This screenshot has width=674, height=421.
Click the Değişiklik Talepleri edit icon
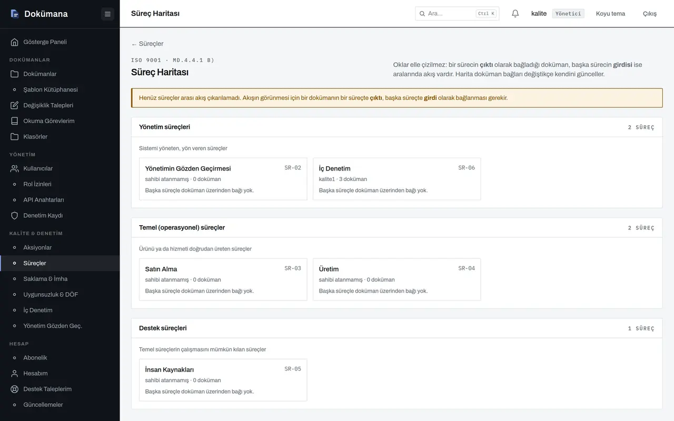pyautogui.click(x=15, y=105)
